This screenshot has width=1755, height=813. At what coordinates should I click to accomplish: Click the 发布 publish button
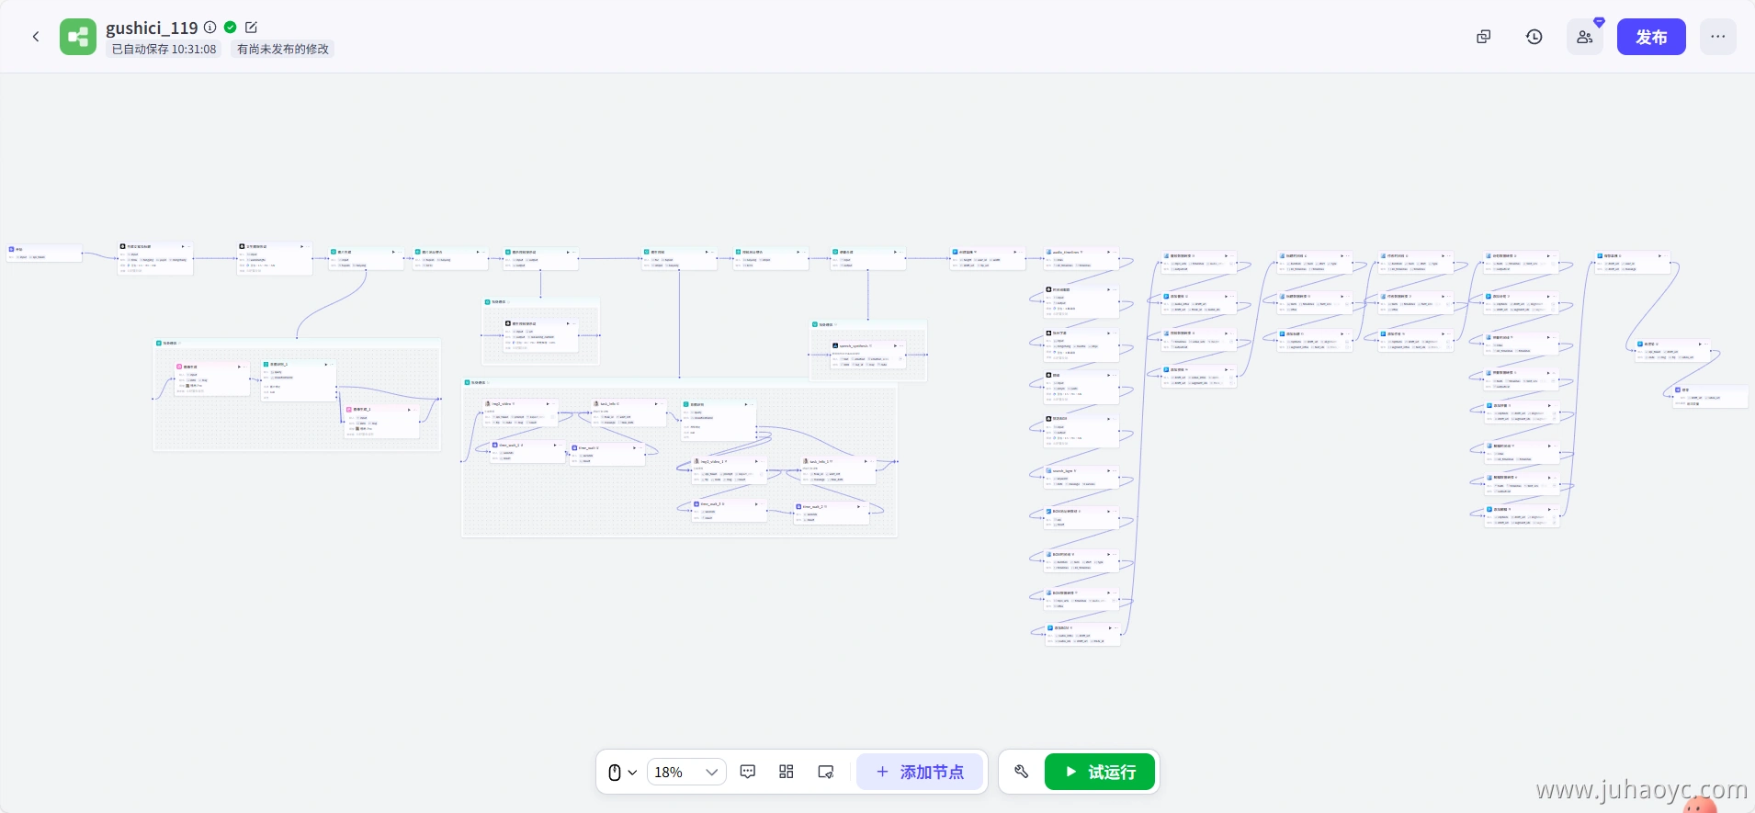pos(1650,37)
